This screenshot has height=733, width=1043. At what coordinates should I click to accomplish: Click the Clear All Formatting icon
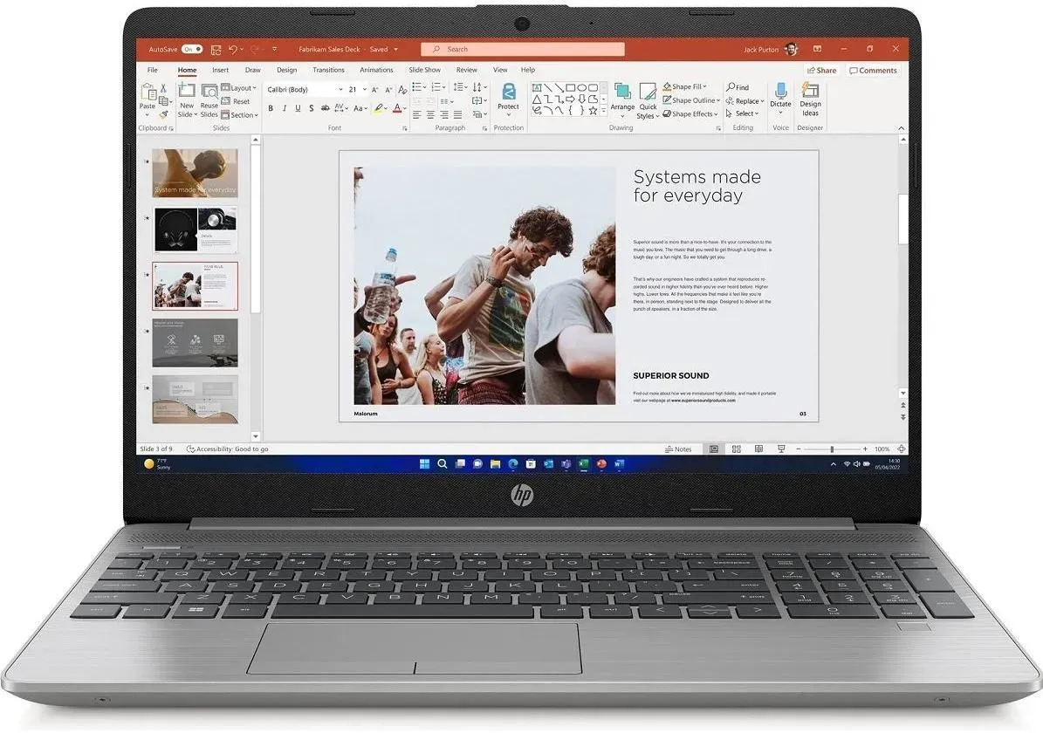402,90
